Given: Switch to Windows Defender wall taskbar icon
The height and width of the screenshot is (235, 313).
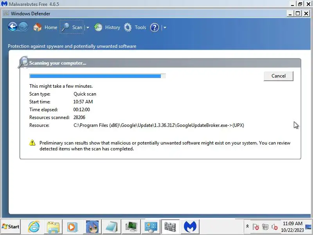Looking at the screenshot, I should [170, 227].
